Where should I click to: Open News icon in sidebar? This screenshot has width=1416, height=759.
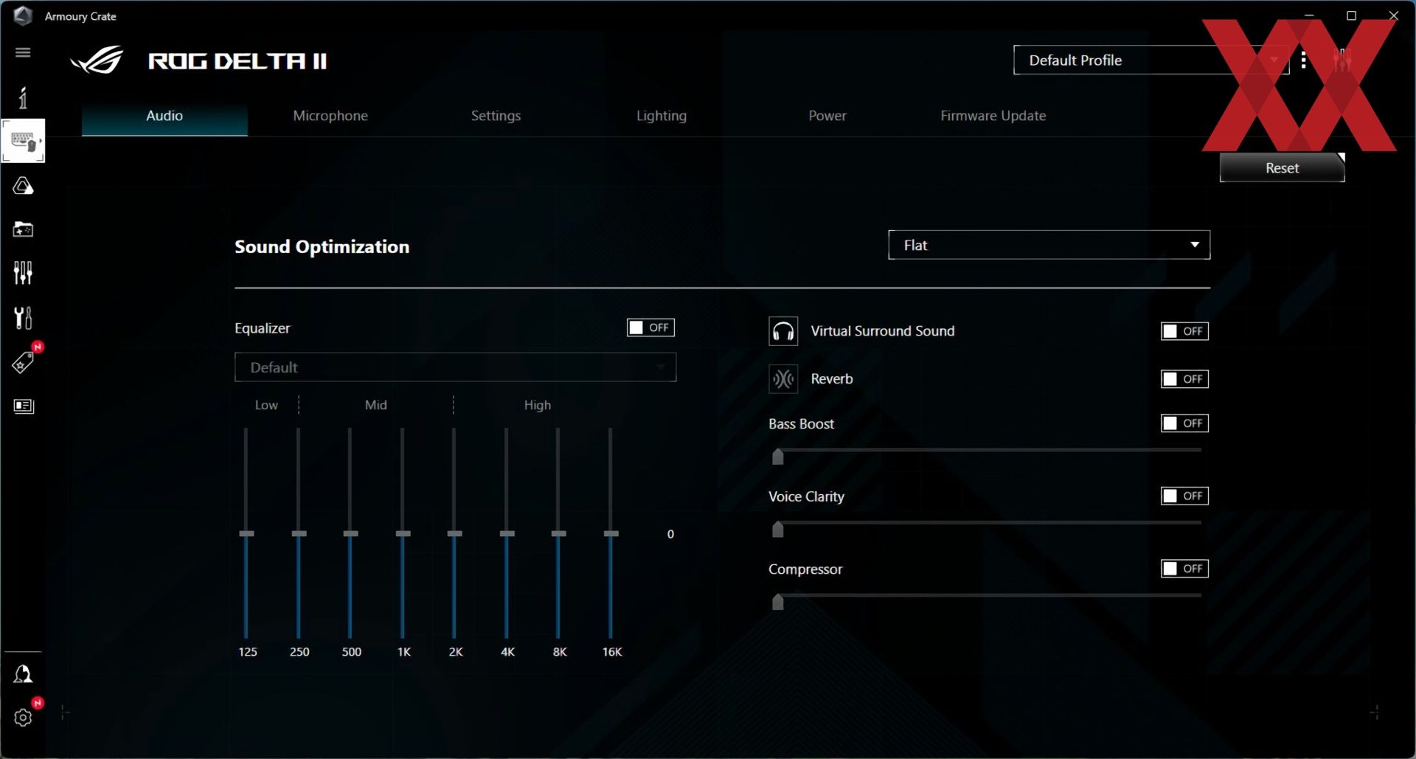click(24, 406)
